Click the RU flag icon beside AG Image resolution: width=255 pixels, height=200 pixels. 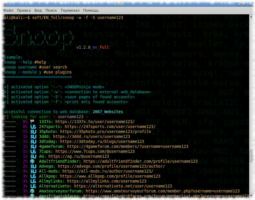tap(33, 156)
